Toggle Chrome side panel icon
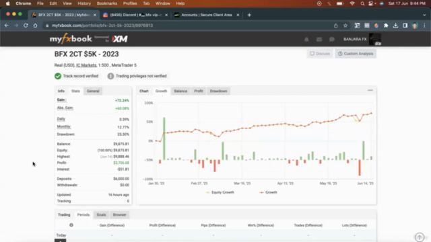Image resolution: width=431 pixels, height=242 pixels. tap(405, 26)
